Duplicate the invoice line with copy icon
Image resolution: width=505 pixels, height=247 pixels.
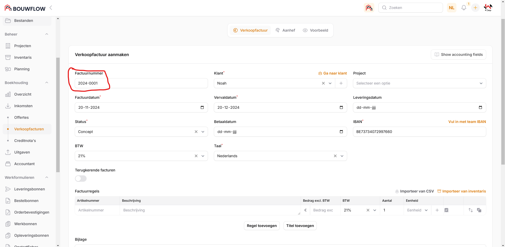coord(479,210)
